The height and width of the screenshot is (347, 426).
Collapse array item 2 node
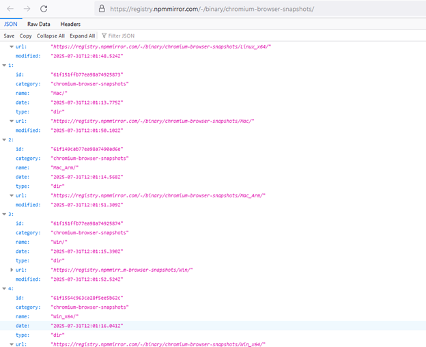tap(3, 139)
